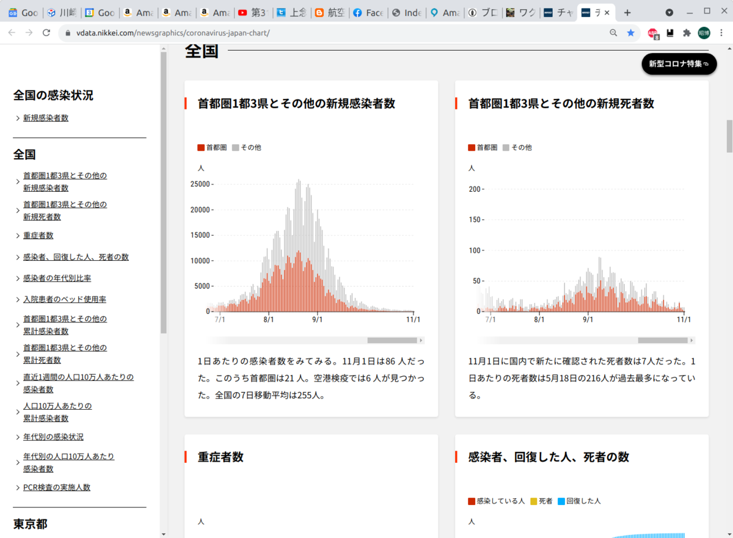Open sidebar link PCR検査の実施人数
733x538 pixels.
(x=56, y=487)
